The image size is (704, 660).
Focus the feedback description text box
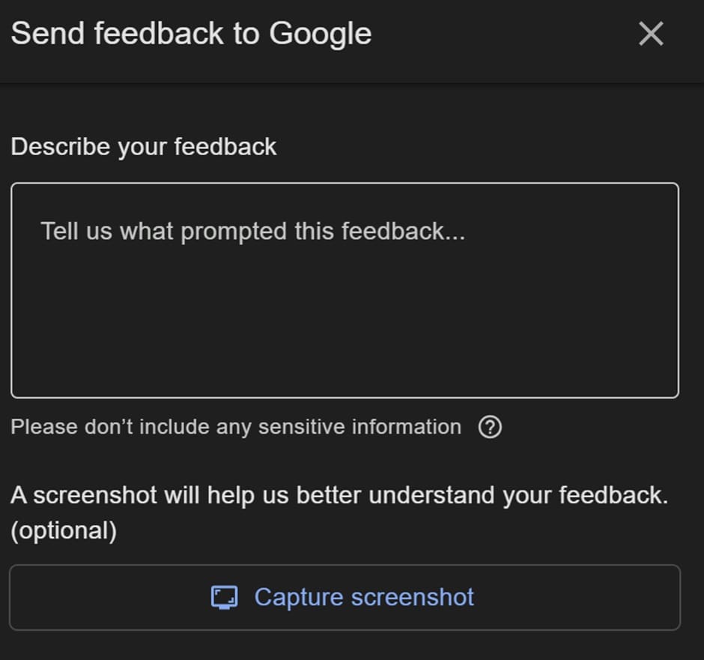pos(345,290)
